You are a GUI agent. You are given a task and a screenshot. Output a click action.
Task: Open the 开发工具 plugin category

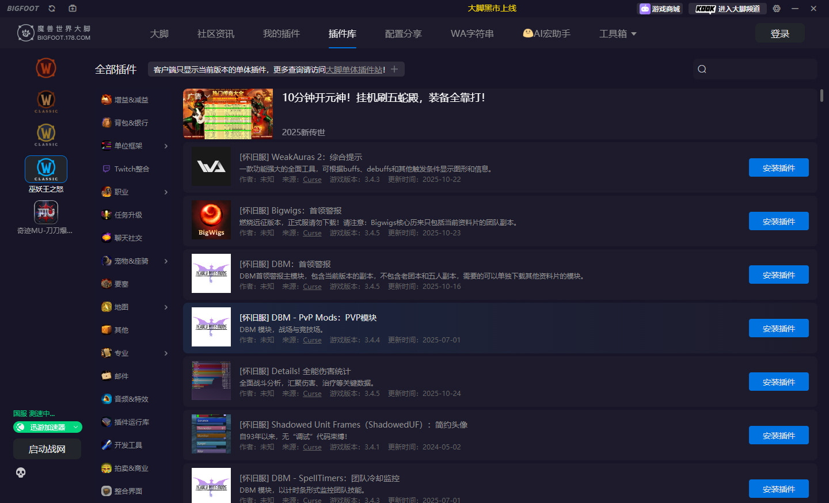tap(121, 445)
